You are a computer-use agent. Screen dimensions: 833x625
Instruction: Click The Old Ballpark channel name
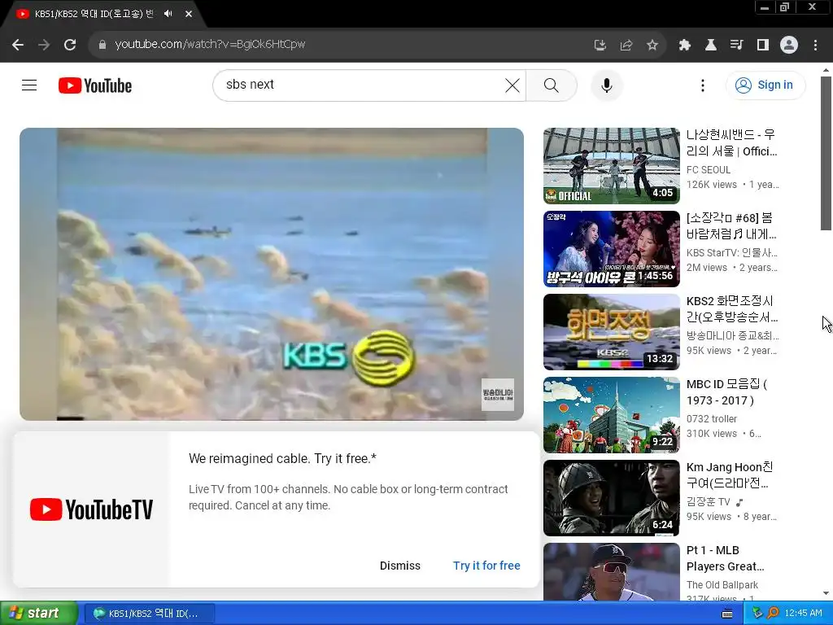722,584
